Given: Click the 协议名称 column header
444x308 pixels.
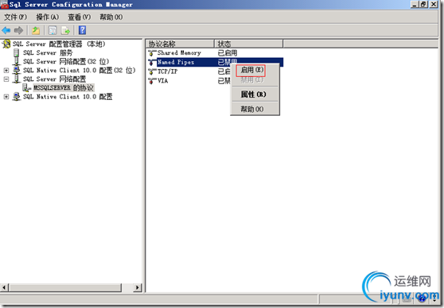Looking at the screenshot, I should (x=180, y=44).
